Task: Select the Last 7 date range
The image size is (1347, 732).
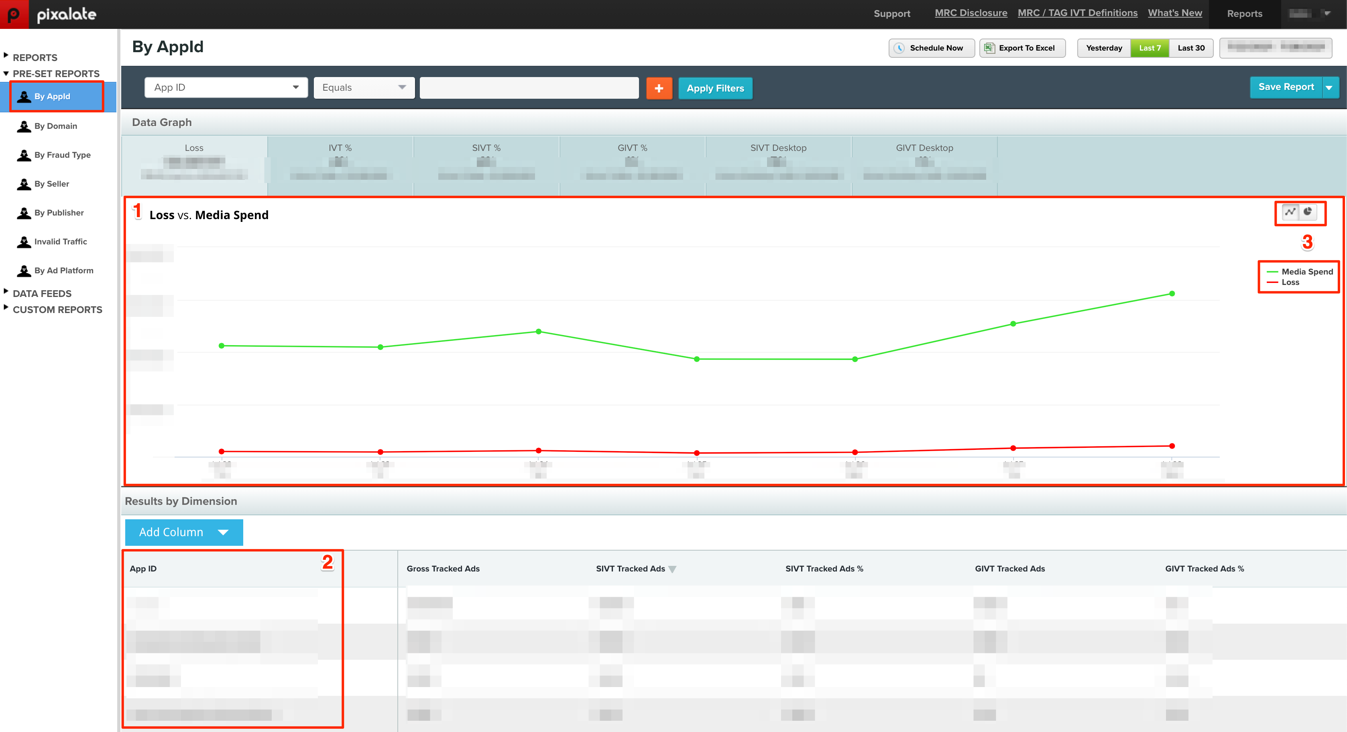Action: pyautogui.click(x=1150, y=48)
